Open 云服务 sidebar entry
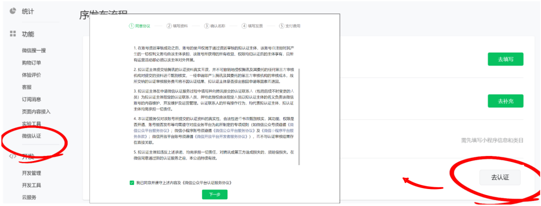The width and height of the screenshot is (541, 206). [29, 197]
